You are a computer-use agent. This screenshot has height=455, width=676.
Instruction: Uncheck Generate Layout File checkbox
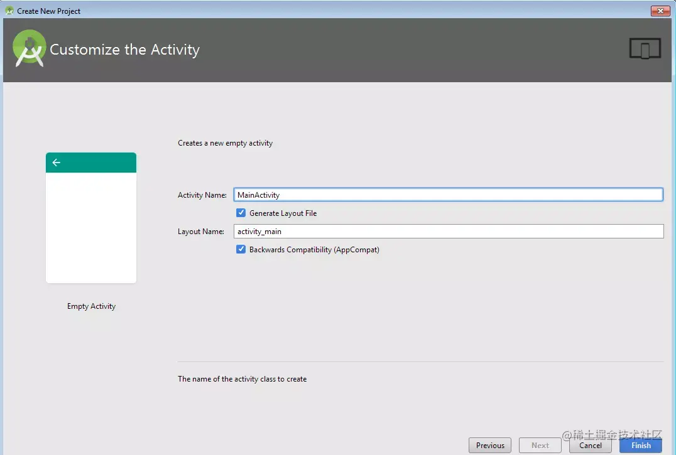pos(241,213)
